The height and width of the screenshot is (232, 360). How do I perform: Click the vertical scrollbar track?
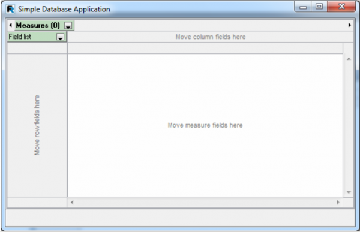[x=349, y=125]
